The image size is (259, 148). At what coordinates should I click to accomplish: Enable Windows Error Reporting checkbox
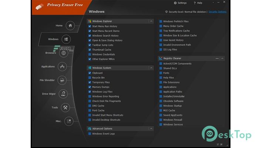[x=90, y=97]
